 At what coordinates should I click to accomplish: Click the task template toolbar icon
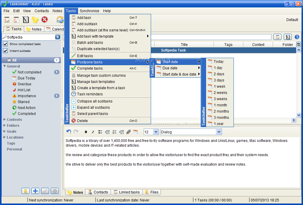pyautogui.click(x=26, y=20)
